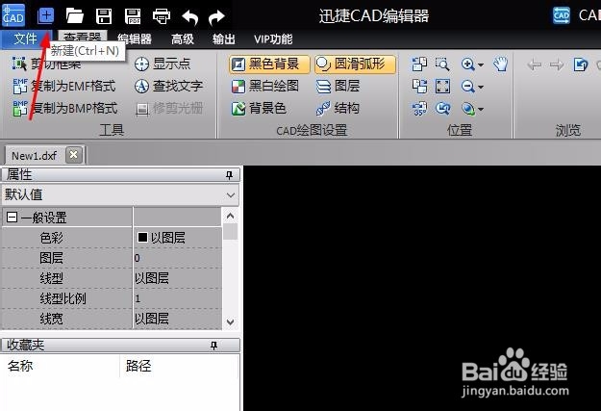Click the 线宽 value 以图层
This screenshot has height=411, width=601.
point(177,319)
